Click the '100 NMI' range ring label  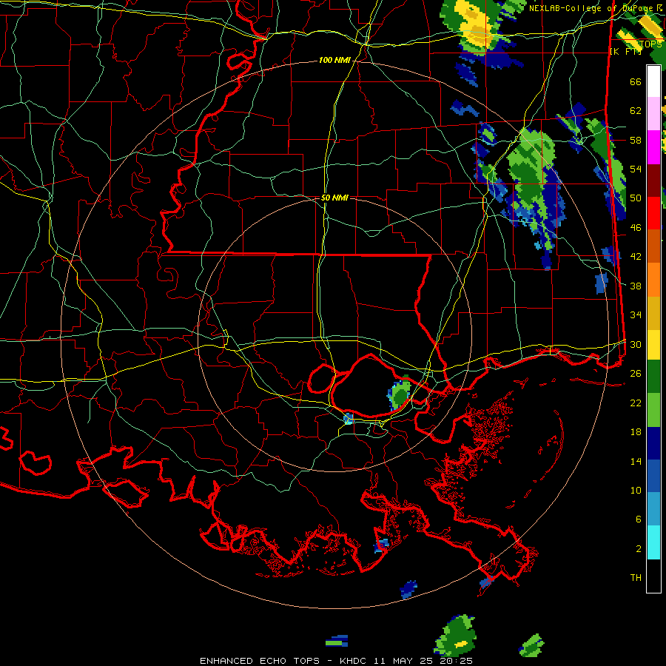pyautogui.click(x=334, y=61)
